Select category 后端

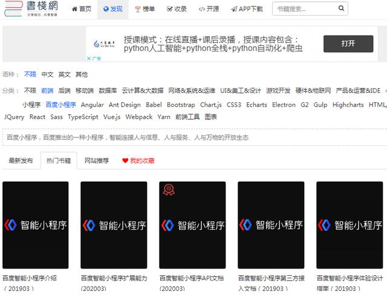click(65, 91)
